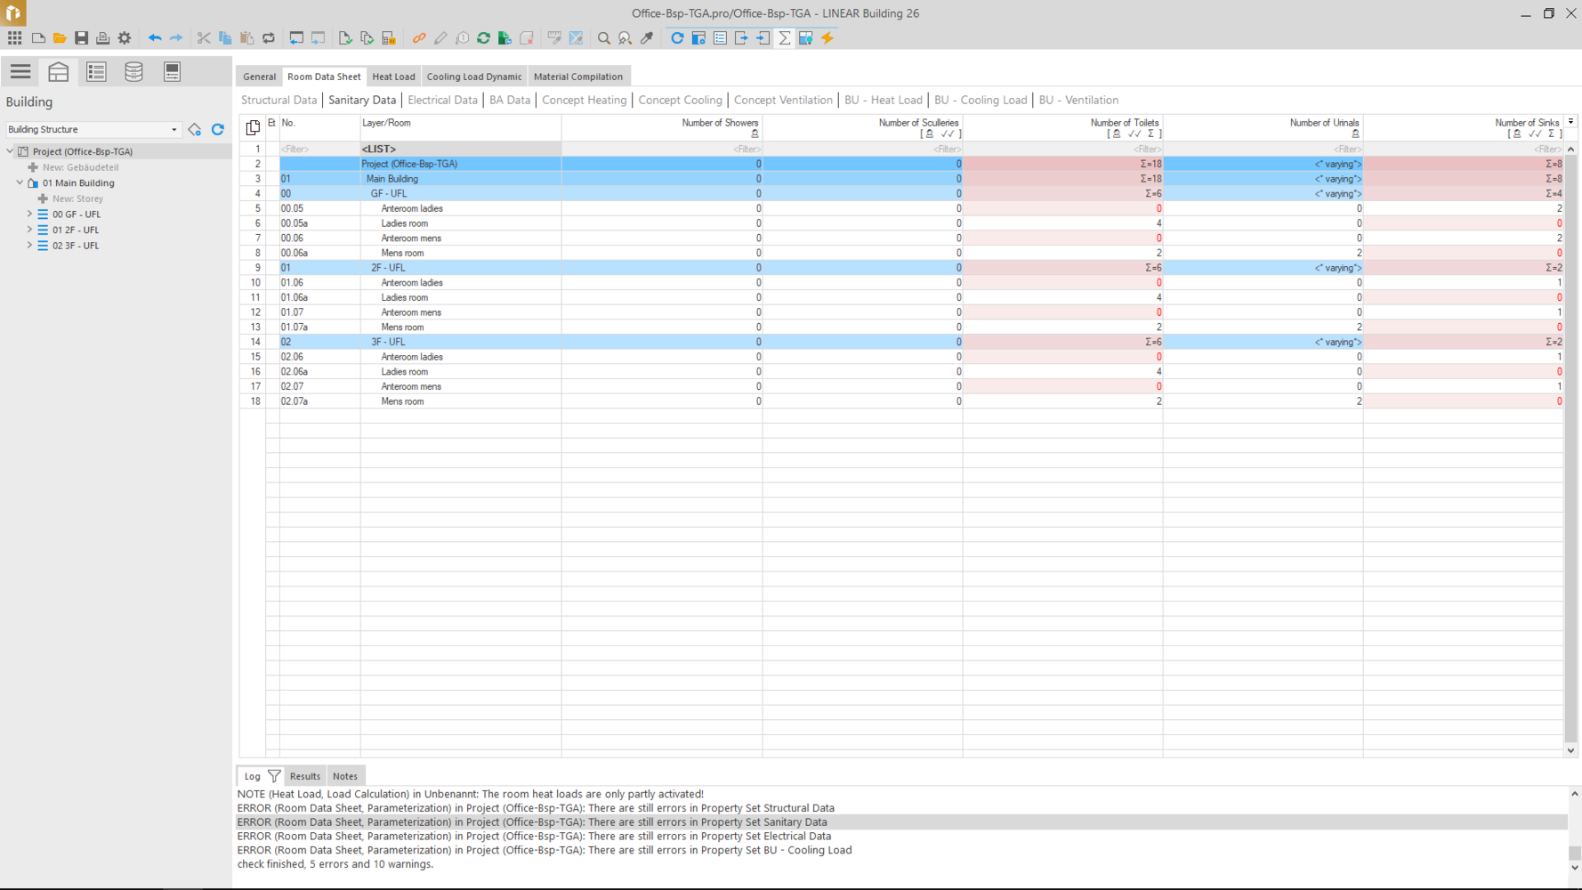Viewport: 1582px width, 890px height.
Task: Toggle the hamburger menu sidebar button
Action: pyautogui.click(x=20, y=72)
